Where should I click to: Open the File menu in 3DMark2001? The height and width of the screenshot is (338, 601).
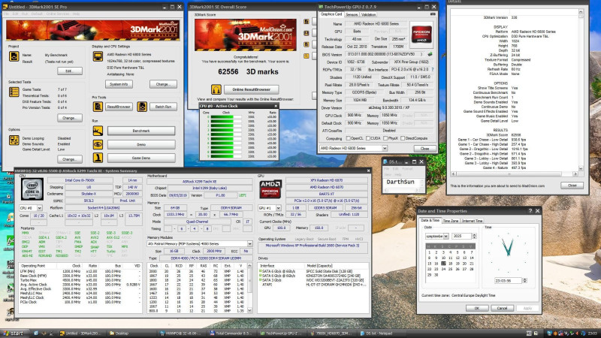7,14
